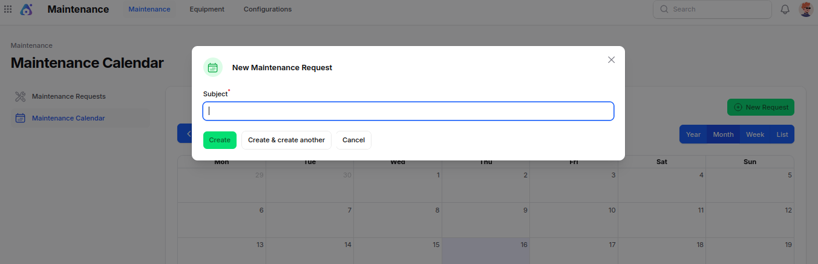Select day 30 of previous month
The image size is (818, 264).
tap(310, 185)
